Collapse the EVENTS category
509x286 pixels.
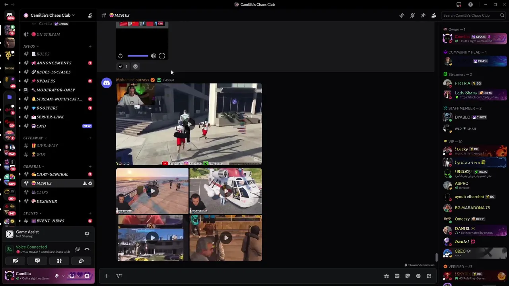coord(32,213)
